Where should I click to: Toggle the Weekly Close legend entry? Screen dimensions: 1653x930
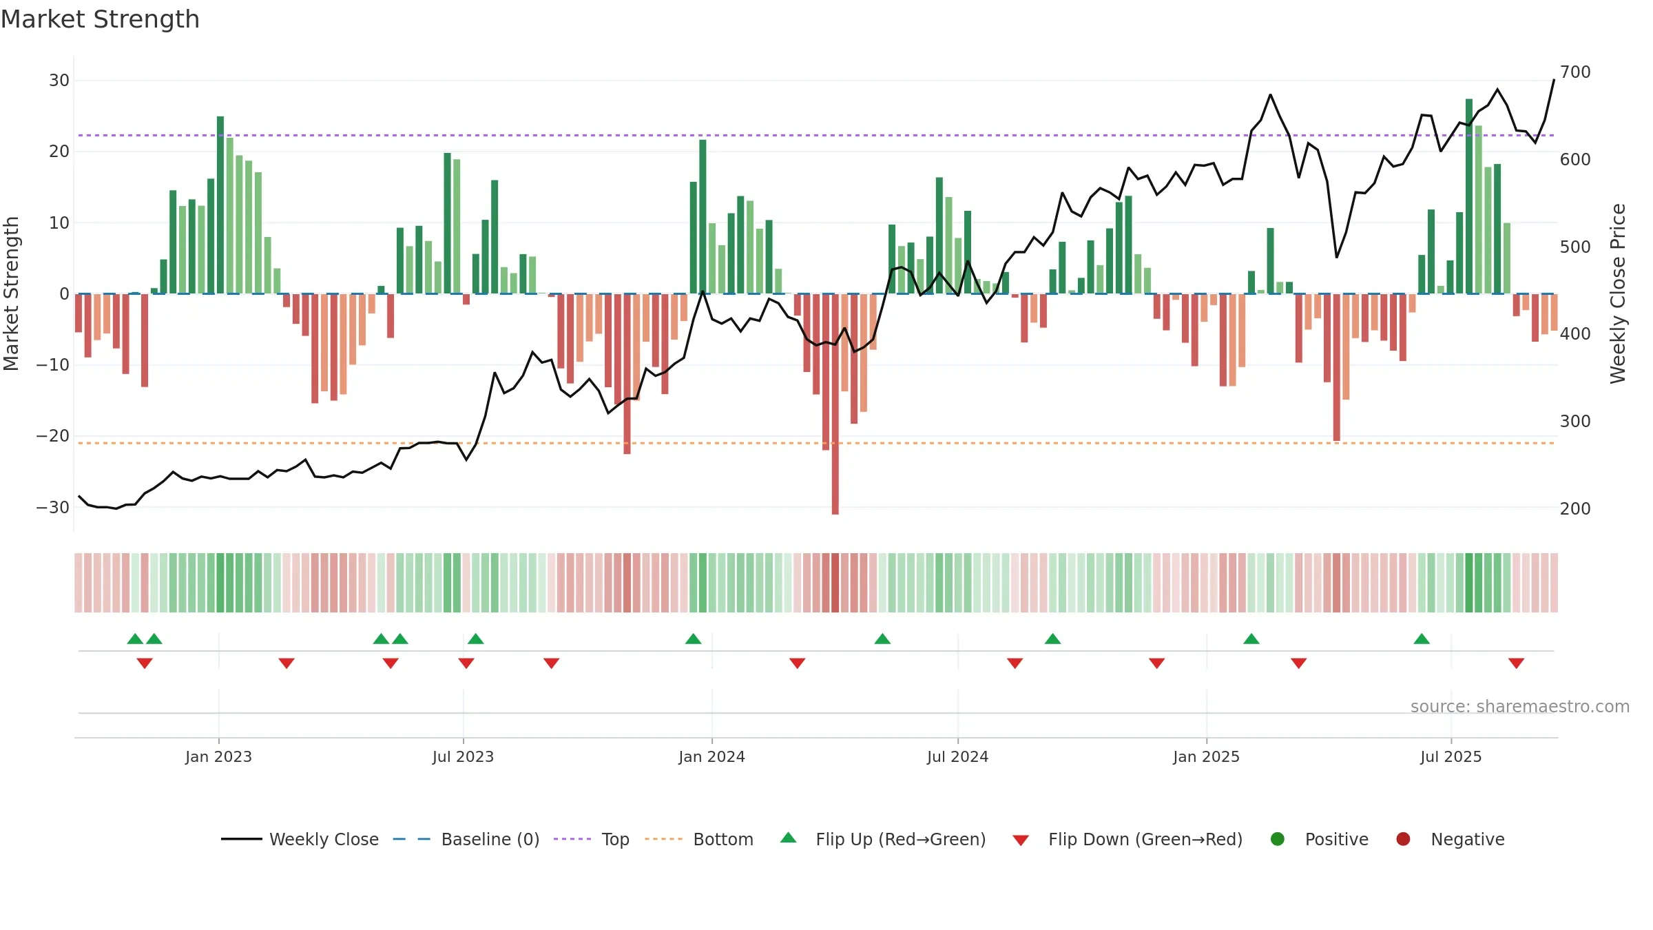tap(300, 839)
